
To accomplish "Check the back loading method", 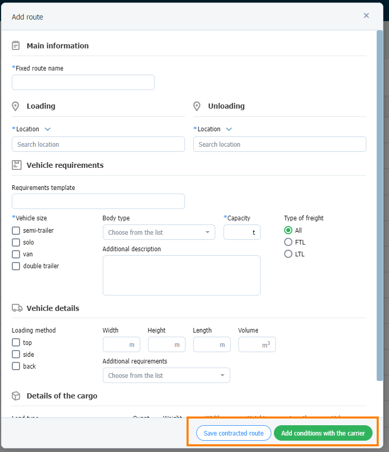I will point(16,366).
